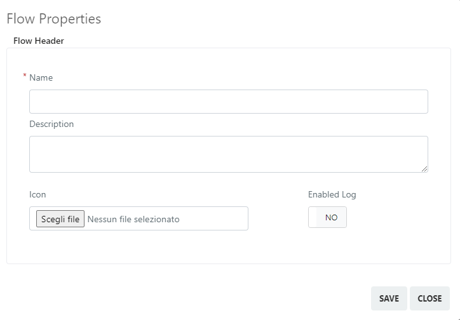Click the Description box resize grip
This screenshot has height=320, width=460.
pos(424,169)
